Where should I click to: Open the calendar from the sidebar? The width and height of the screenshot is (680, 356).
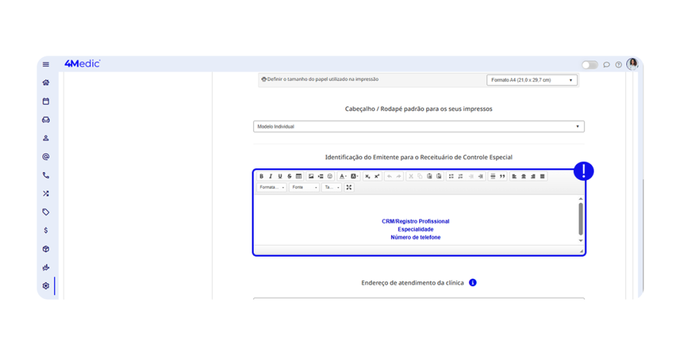(46, 101)
